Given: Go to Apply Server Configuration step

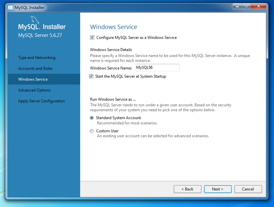Looking at the screenshot, I should pos(42,101).
